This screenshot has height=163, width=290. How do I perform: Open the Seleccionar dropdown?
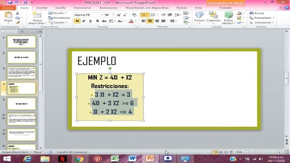tap(261, 23)
